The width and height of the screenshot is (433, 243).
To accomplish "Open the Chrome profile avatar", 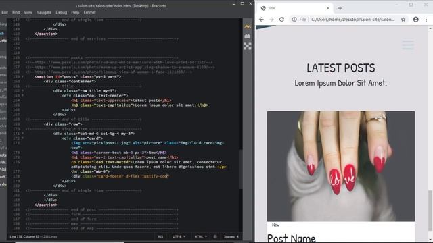I will tap(416, 20).
